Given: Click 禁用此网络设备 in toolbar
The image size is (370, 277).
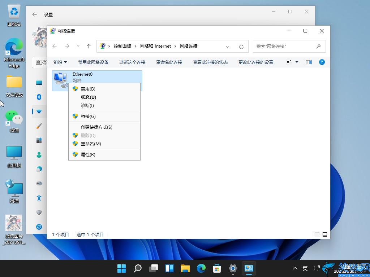Looking at the screenshot, I should pyautogui.click(x=93, y=62).
